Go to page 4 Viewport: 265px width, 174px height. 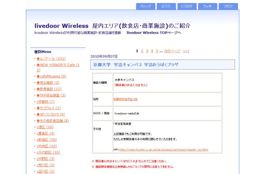(x=152, y=51)
